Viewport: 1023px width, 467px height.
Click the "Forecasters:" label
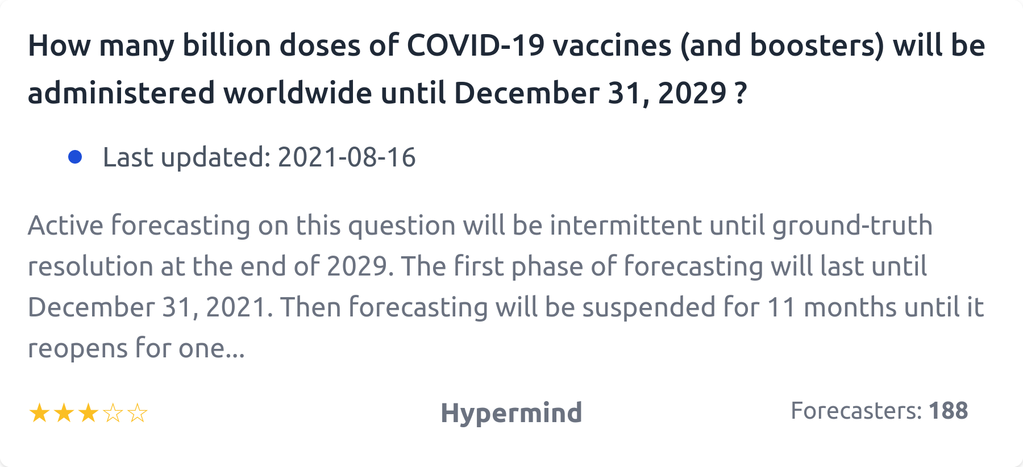point(856,411)
